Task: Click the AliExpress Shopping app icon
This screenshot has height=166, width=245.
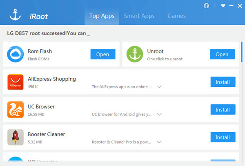Action: pos(16,82)
